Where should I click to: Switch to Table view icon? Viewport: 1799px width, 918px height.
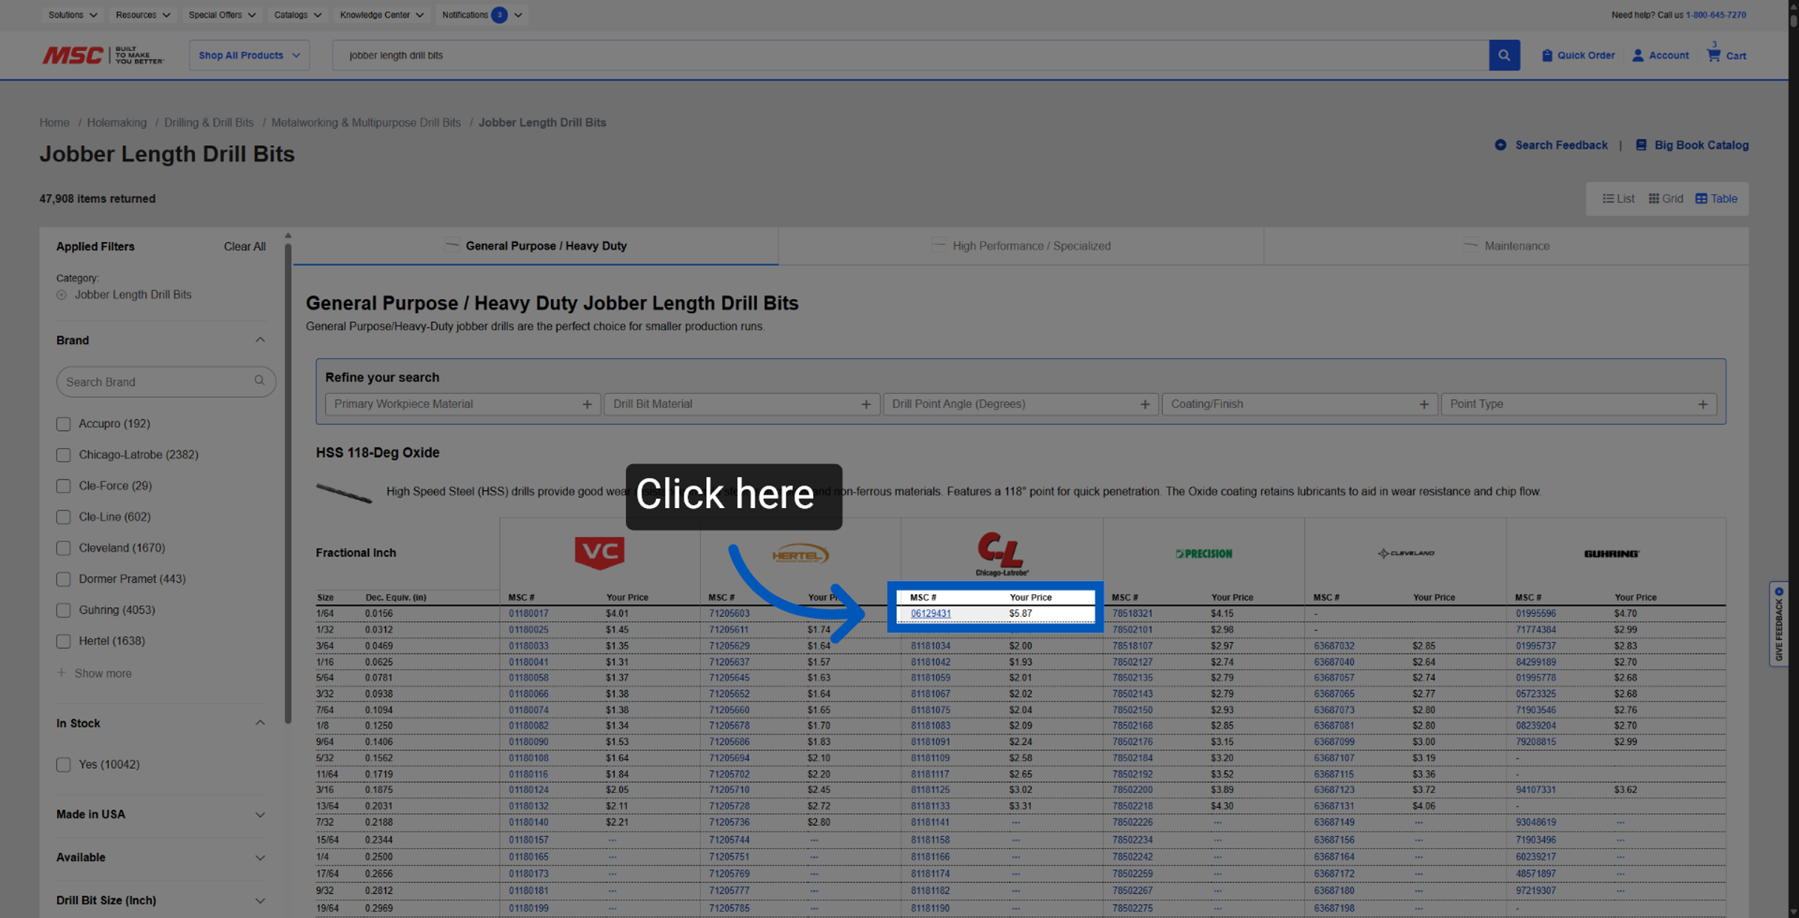click(x=1701, y=199)
